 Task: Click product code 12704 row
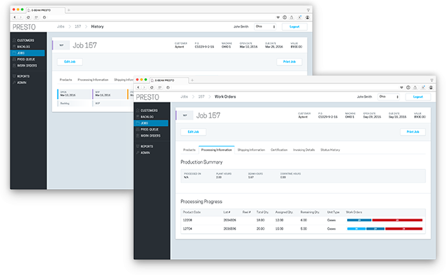point(303,229)
